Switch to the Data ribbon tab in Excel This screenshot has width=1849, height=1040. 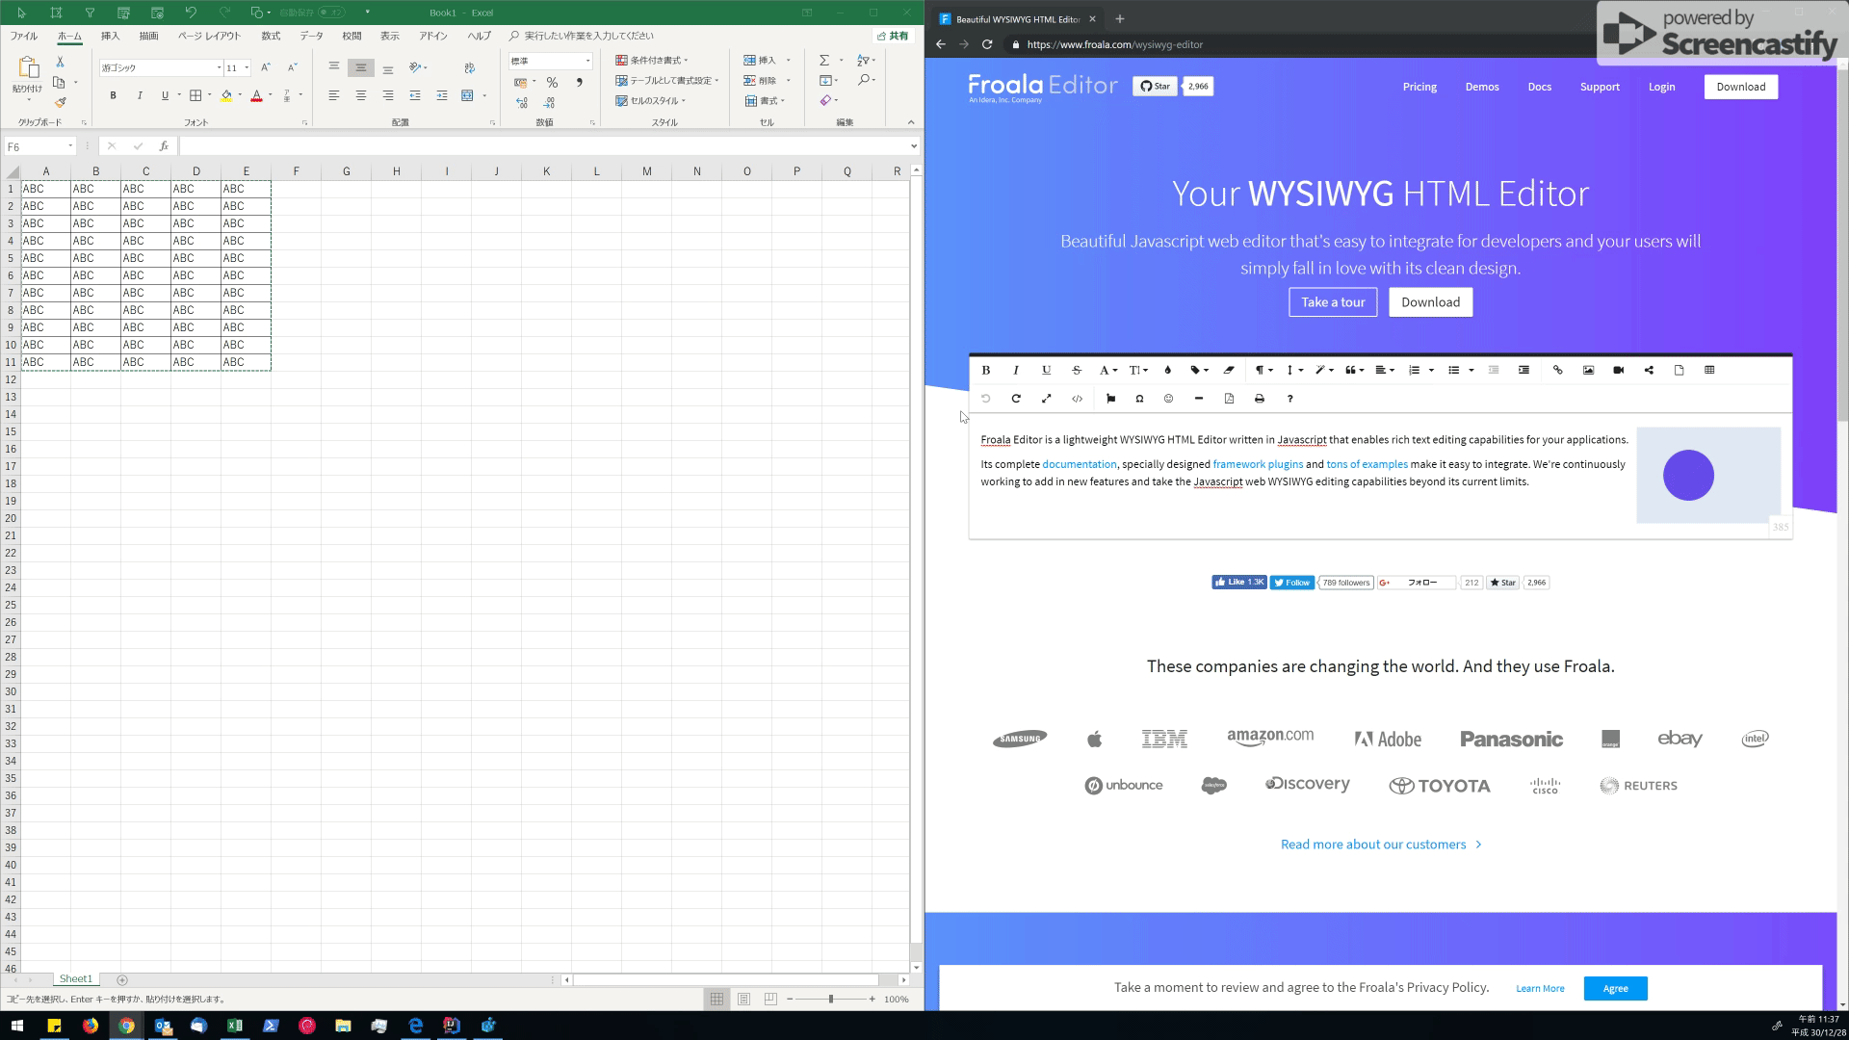coord(311,36)
